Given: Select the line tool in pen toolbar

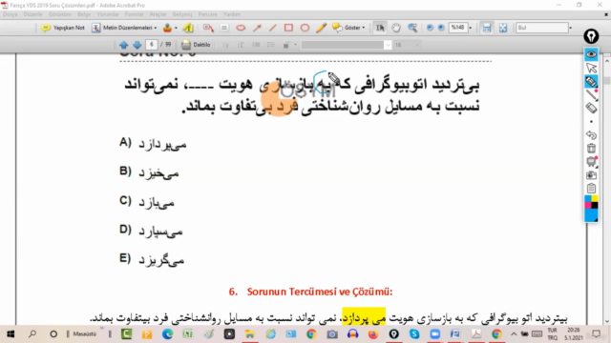Looking at the screenshot, I should [591, 95].
